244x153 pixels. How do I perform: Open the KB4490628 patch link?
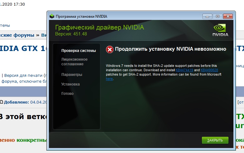click(x=209, y=70)
